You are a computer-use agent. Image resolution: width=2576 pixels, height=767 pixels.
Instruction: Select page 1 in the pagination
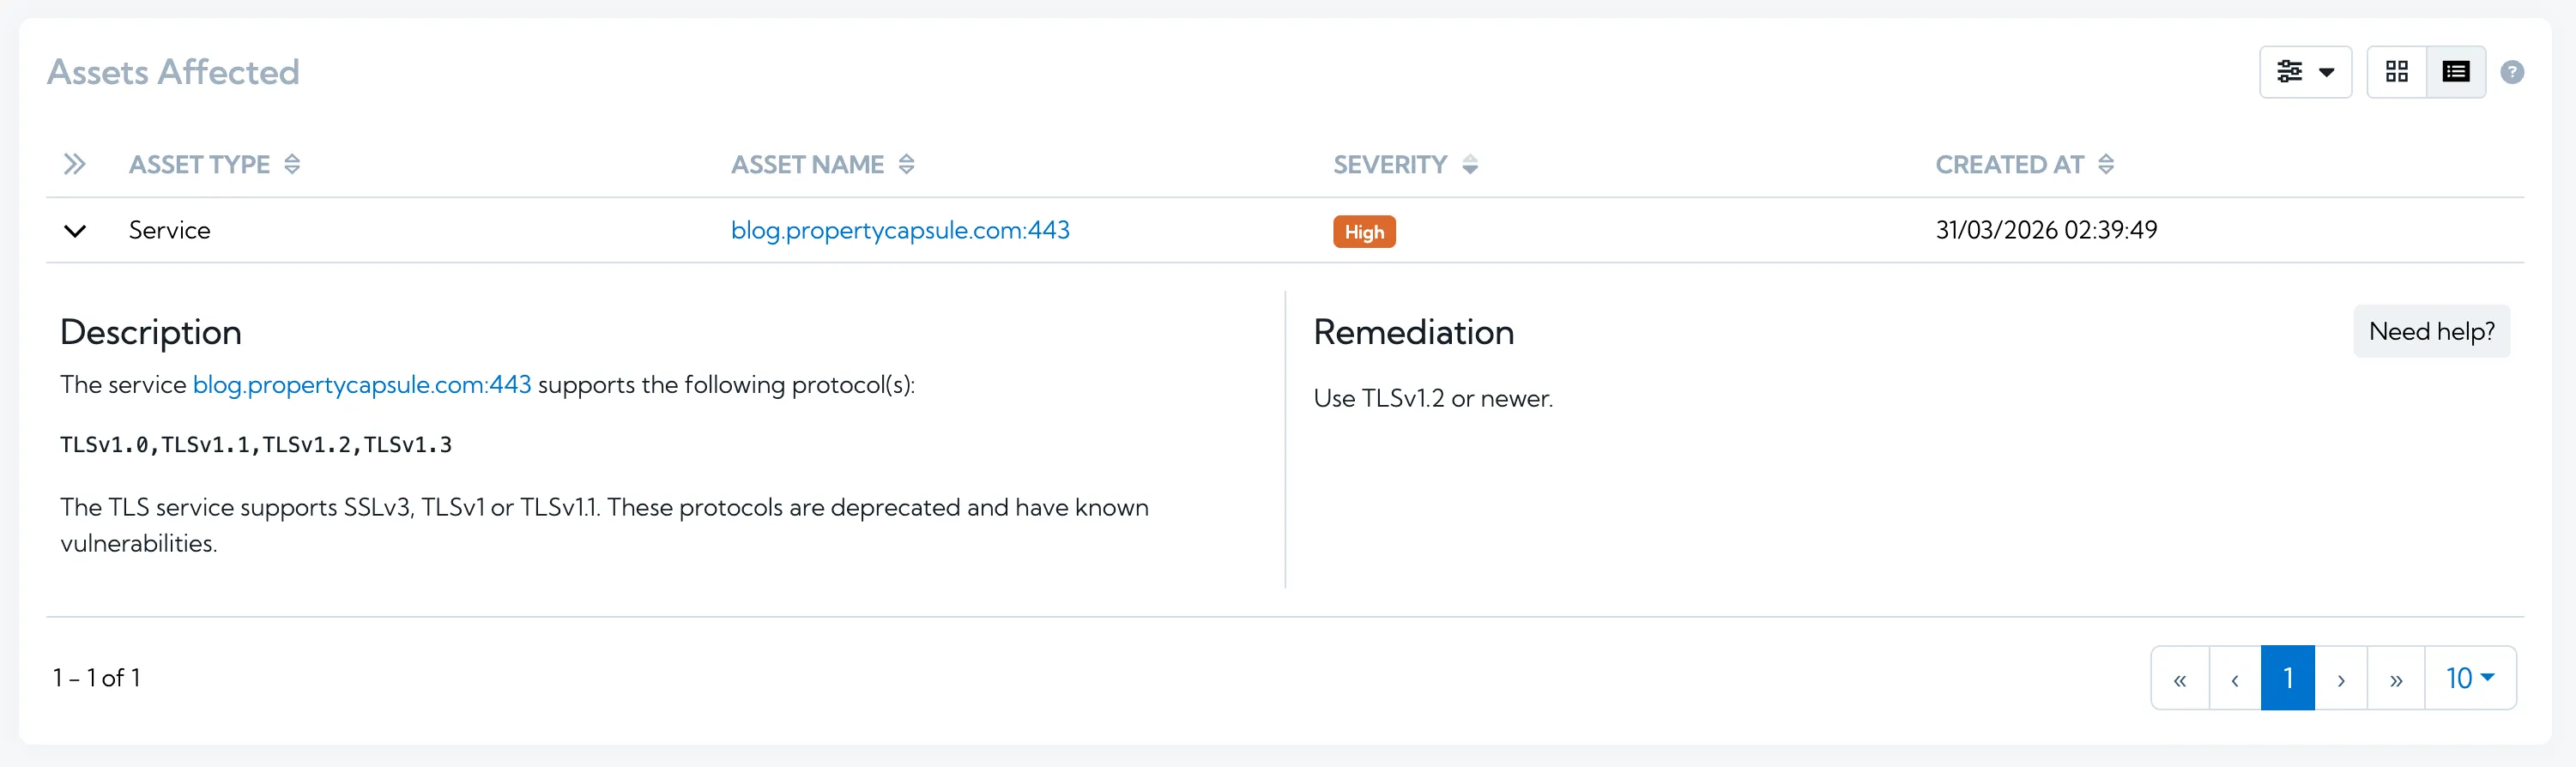[2288, 677]
